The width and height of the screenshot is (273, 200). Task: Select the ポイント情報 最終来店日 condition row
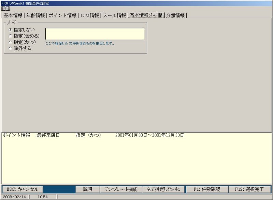[93, 135]
